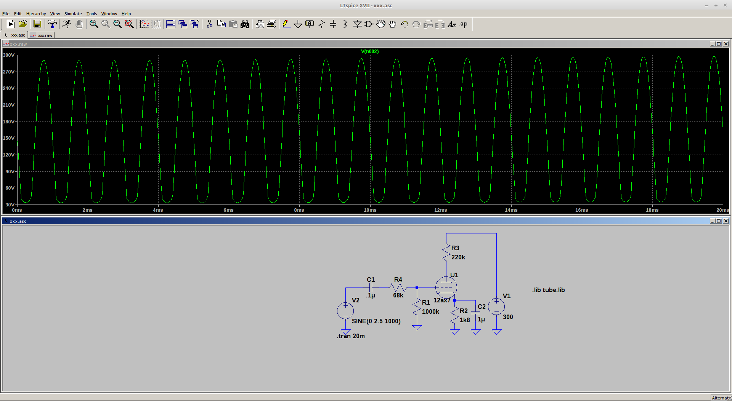Screen dimensions: 732x401
Task: Place an Inductor component
Action: [x=345, y=24]
